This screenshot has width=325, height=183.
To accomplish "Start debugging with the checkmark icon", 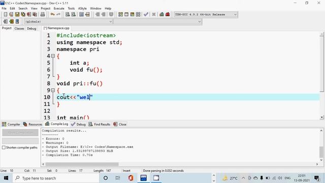I will point(146,14).
